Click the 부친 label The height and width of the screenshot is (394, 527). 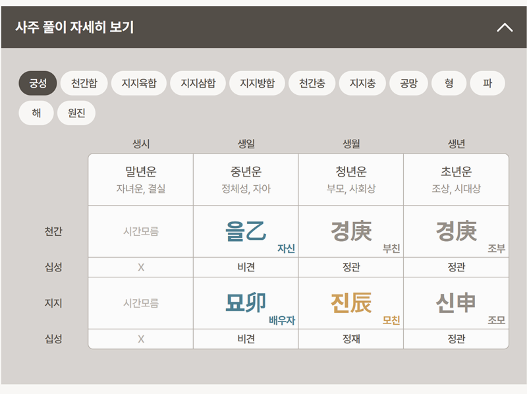click(x=391, y=248)
